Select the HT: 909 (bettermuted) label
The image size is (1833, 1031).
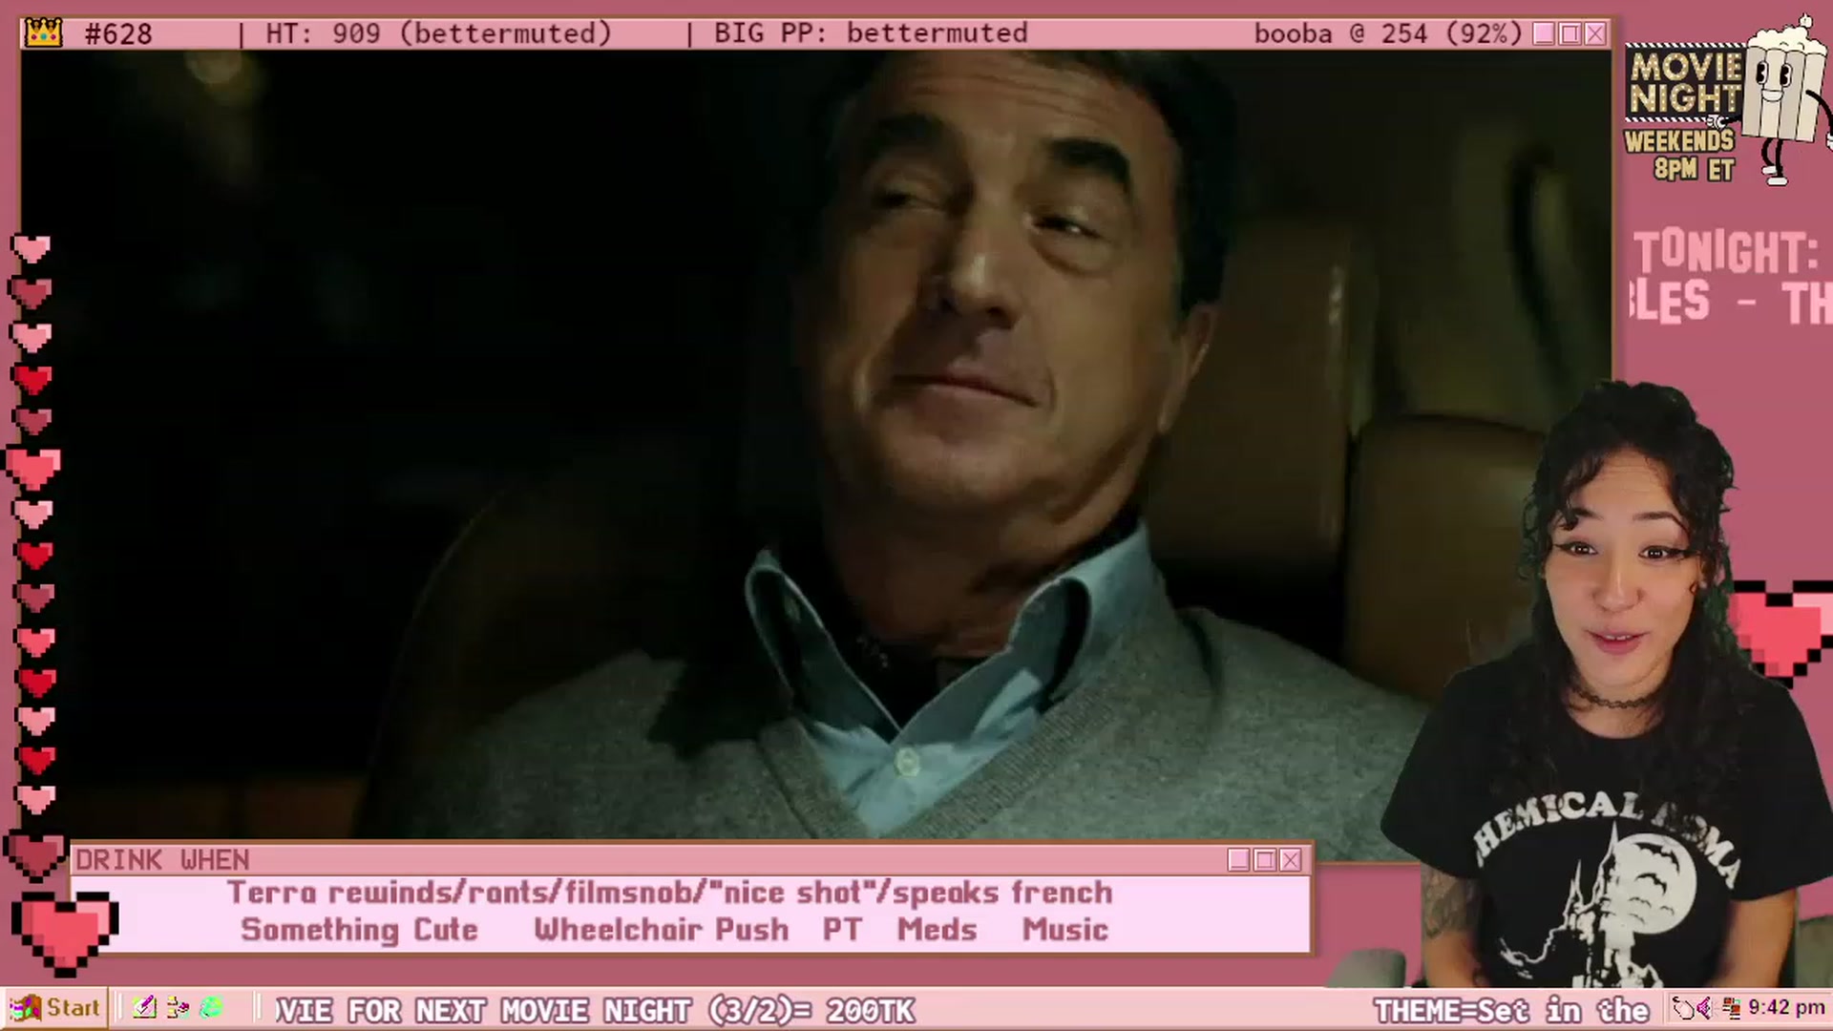[438, 33]
